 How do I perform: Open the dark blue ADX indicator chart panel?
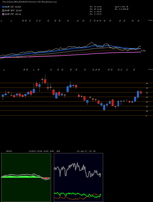[x=78, y=178]
